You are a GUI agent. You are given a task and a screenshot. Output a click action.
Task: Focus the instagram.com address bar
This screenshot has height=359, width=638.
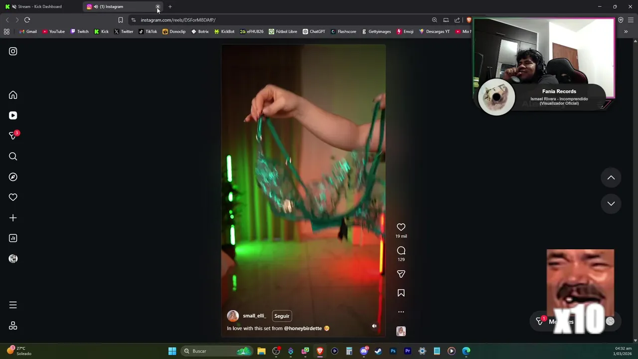[279, 20]
